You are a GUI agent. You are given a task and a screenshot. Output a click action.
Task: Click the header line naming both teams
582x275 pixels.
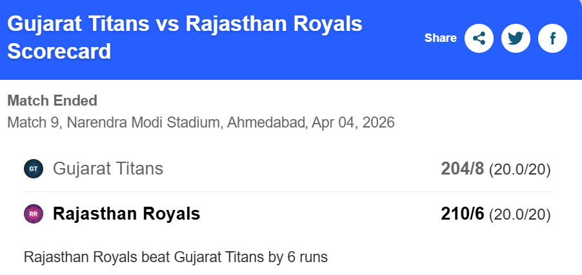tap(184, 24)
